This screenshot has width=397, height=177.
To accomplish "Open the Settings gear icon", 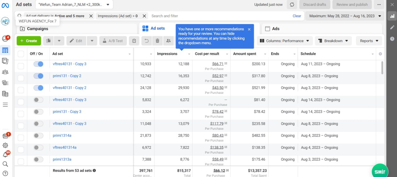I will pos(5,145).
